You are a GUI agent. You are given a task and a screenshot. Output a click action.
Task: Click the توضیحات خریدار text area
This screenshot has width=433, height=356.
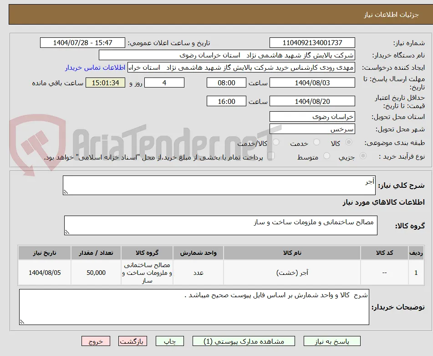[194, 307]
